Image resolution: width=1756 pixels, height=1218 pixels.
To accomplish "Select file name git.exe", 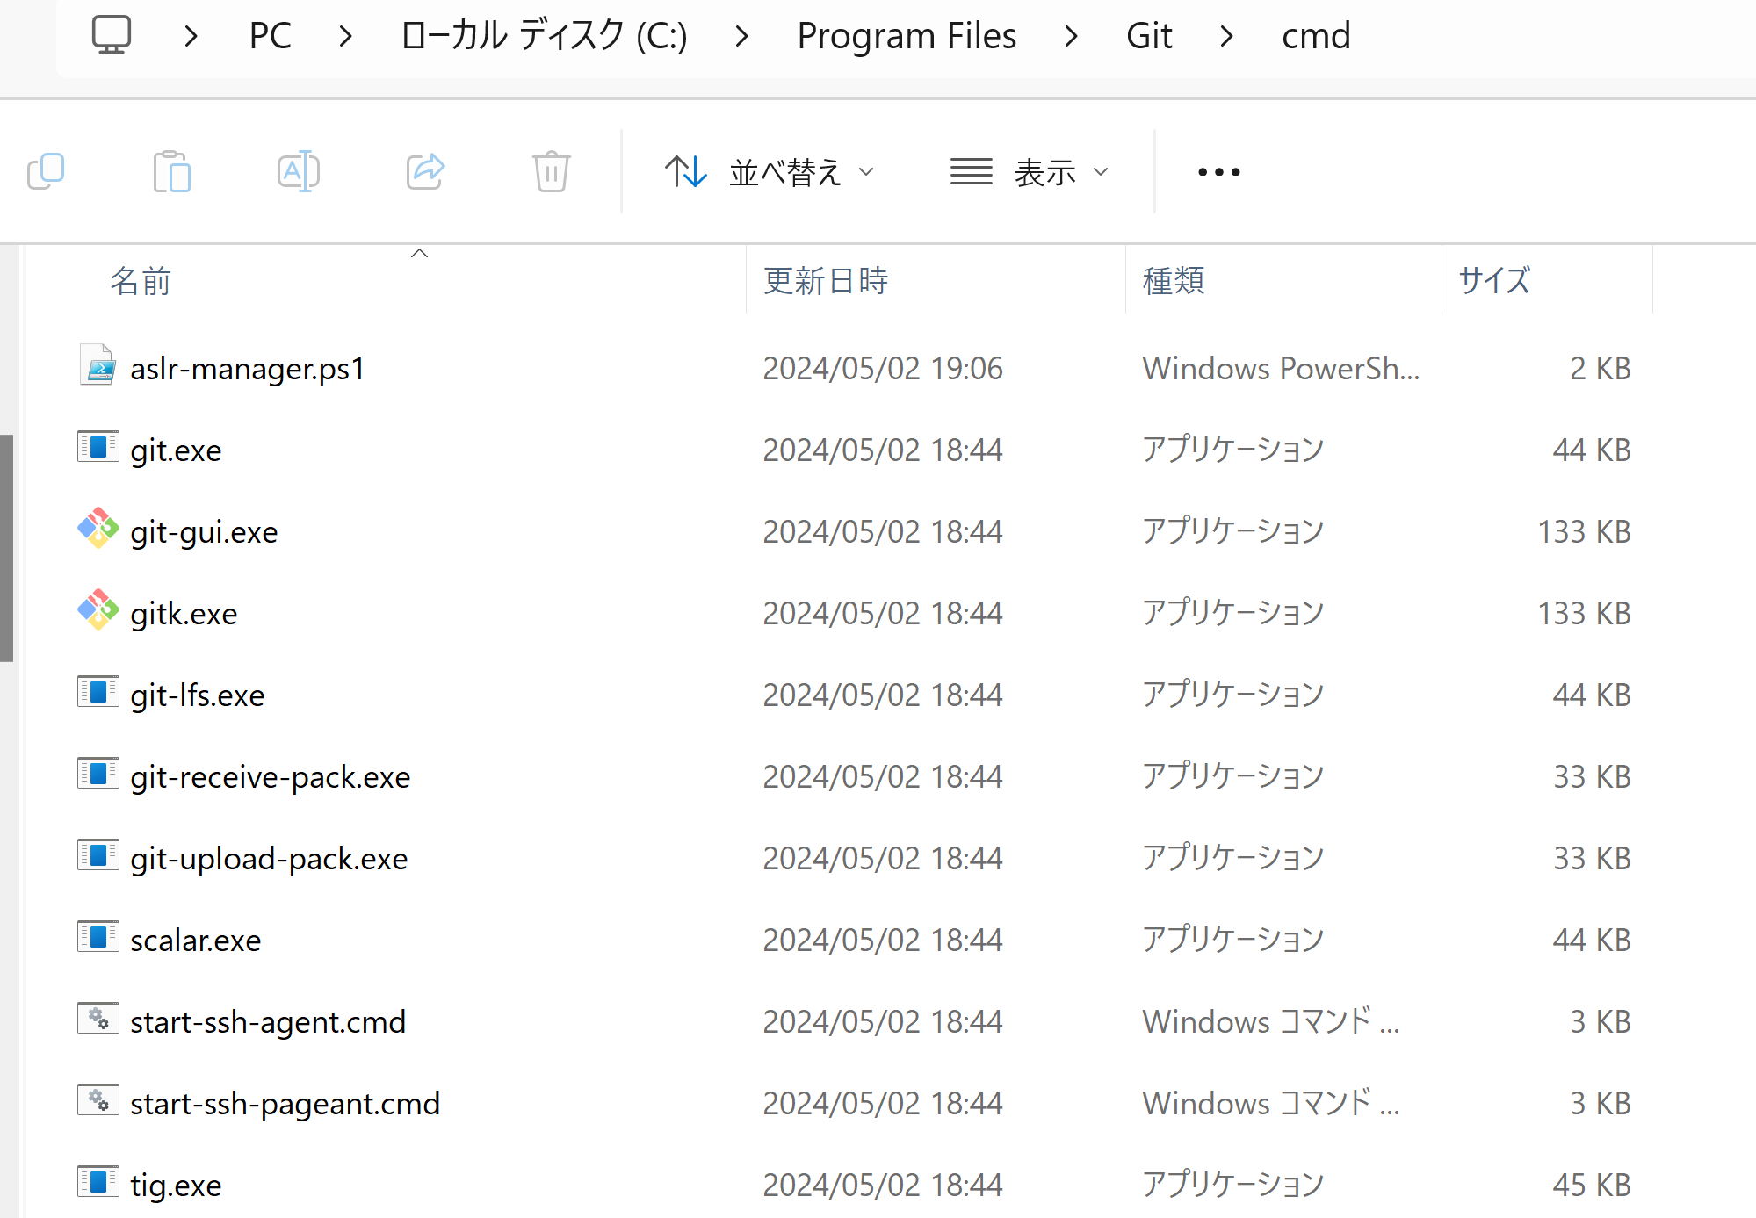I will (x=176, y=450).
